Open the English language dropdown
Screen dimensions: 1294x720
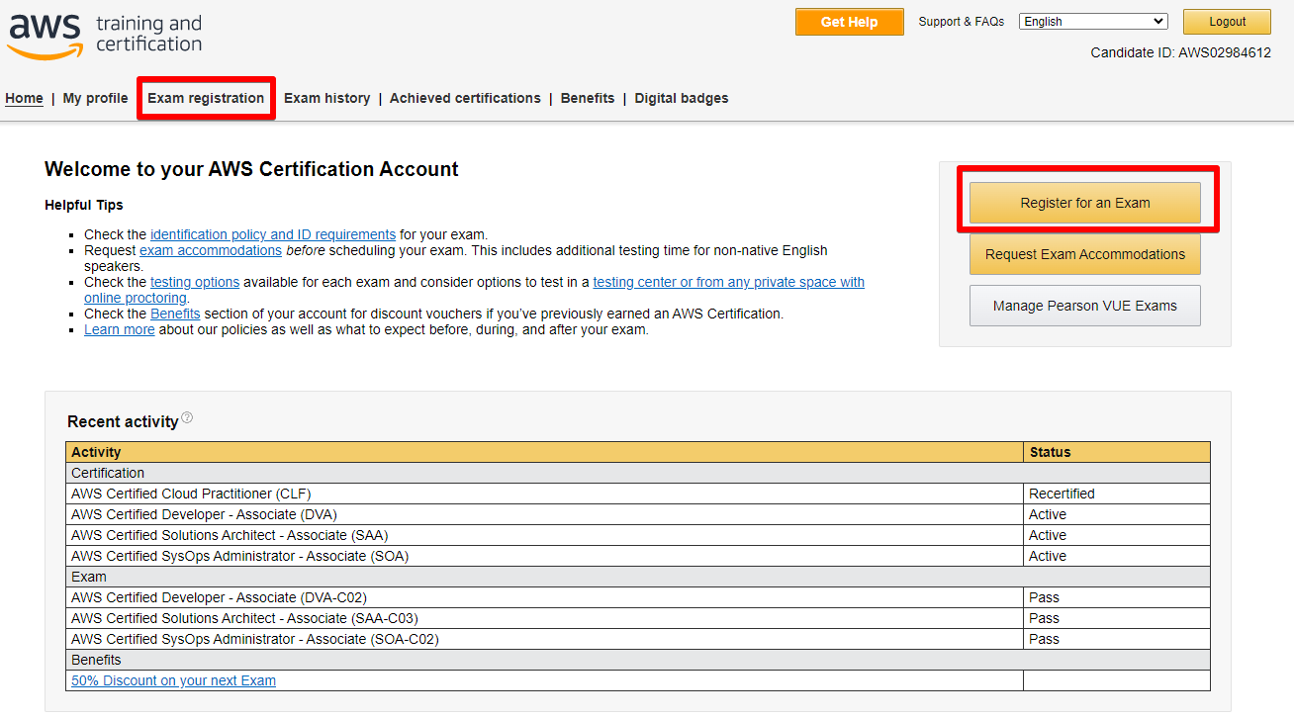(x=1092, y=21)
